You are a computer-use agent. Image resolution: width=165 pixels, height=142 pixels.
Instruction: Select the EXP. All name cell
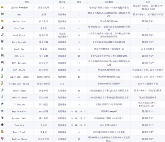(x=19, y=56)
